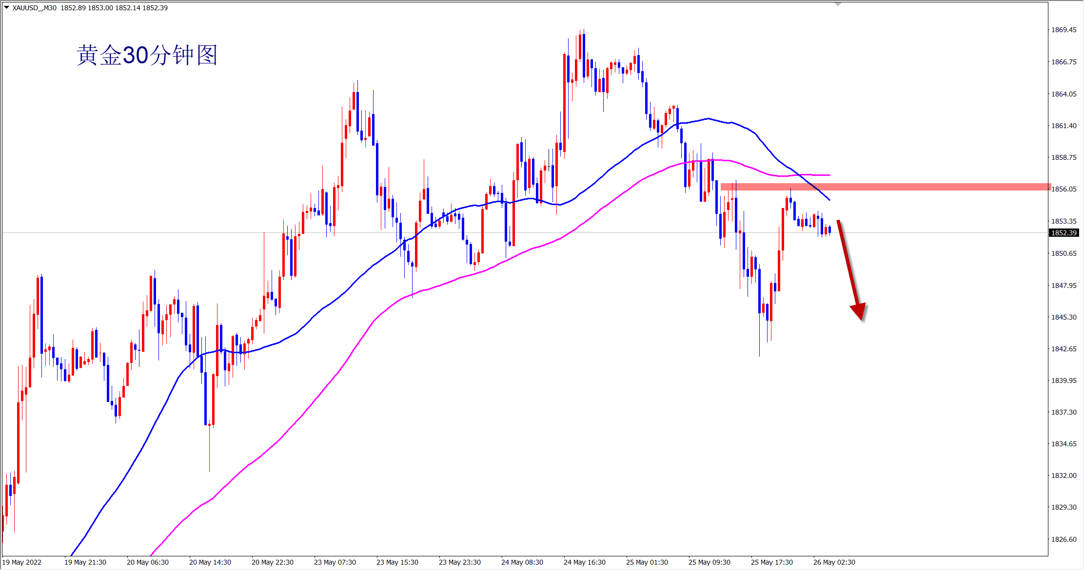1084x570 pixels.
Task: Click the 1869.45 price scale label
Action: point(1064,30)
